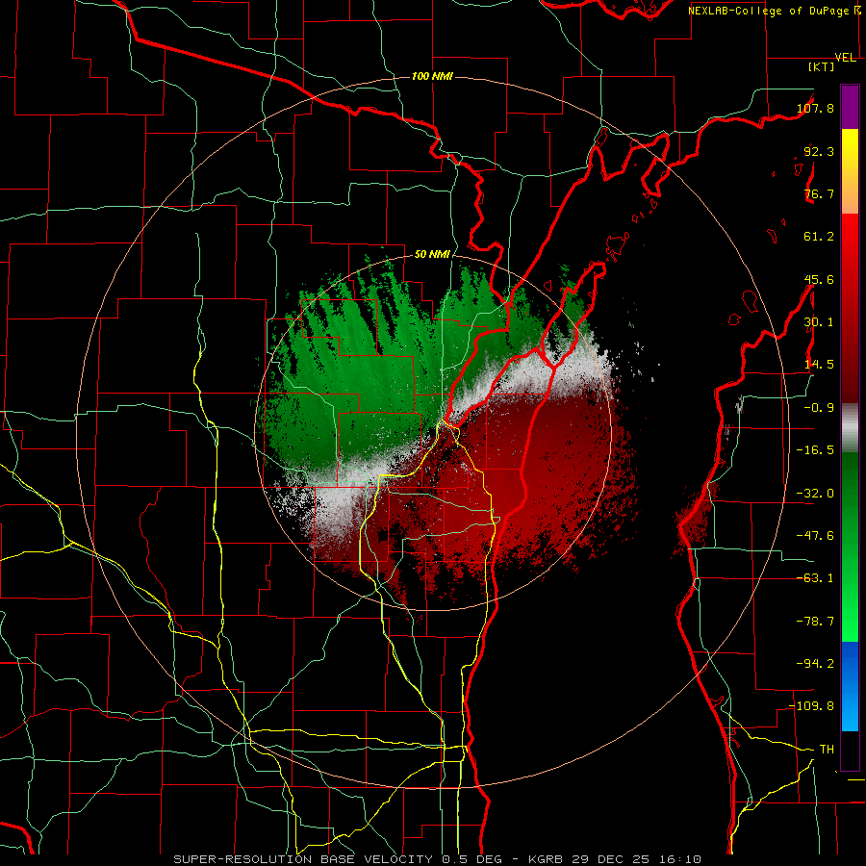
Task: Click the Super-Resolution Base Velocity caption
Action: (x=438, y=859)
